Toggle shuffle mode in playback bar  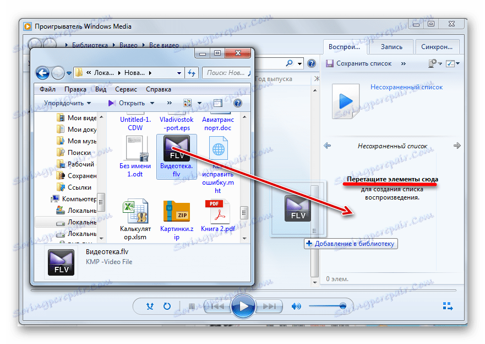pos(150,306)
